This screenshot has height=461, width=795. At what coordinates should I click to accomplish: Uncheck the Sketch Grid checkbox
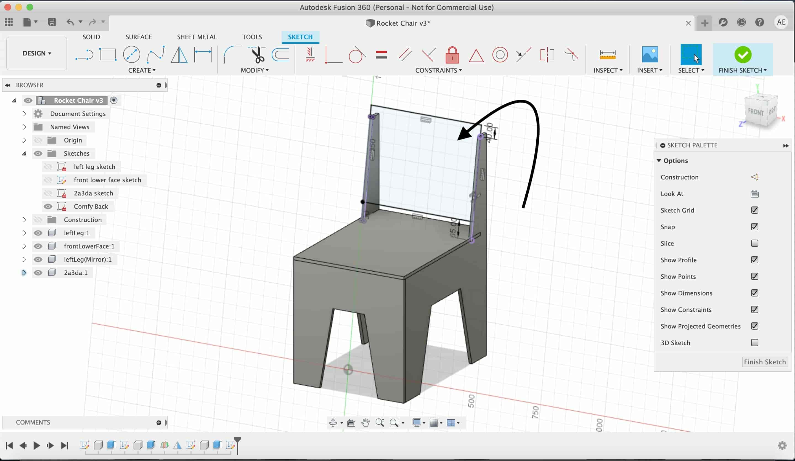point(754,210)
